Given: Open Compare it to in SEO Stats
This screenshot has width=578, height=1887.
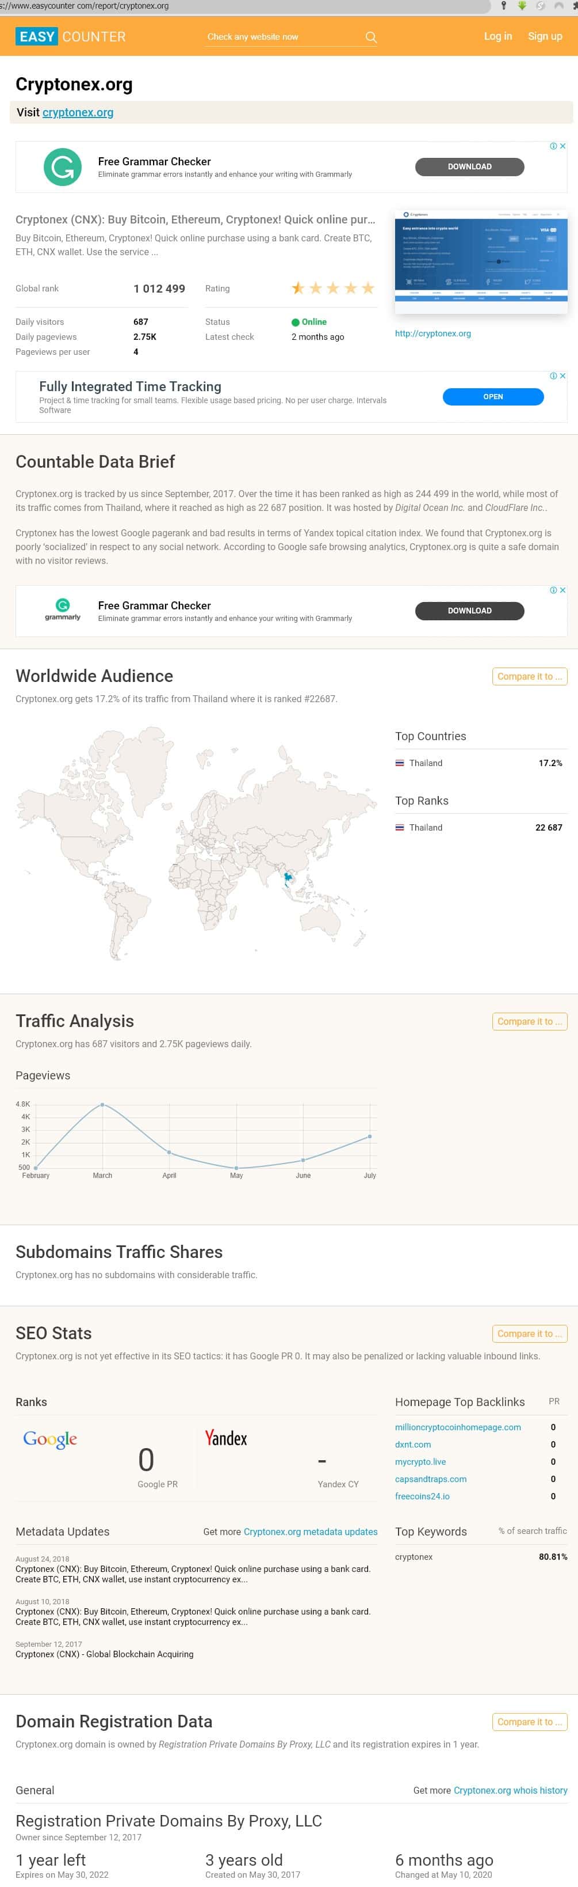Looking at the screenshot, I should [x=529, y=1334].
